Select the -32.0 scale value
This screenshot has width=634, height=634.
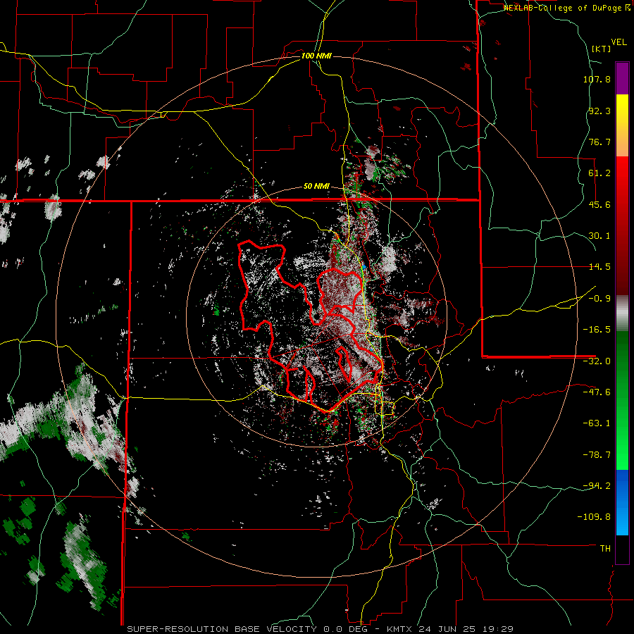[x=597, y=361]
